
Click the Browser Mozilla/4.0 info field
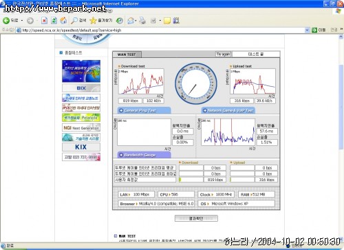(156, 204)
